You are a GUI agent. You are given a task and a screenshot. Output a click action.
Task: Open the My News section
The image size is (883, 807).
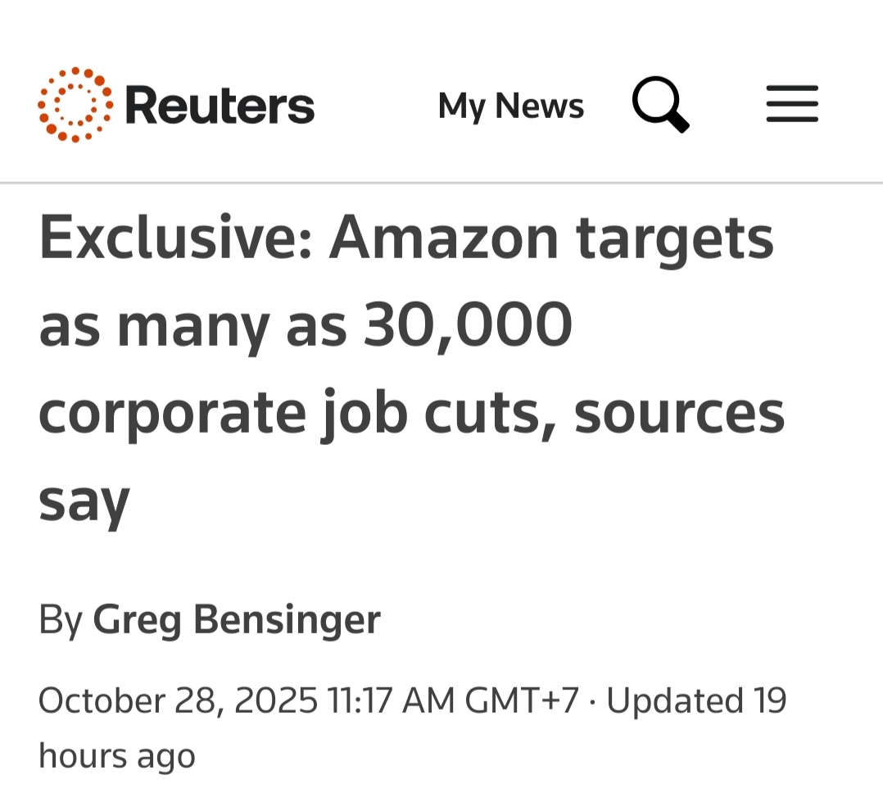(511, 107)
